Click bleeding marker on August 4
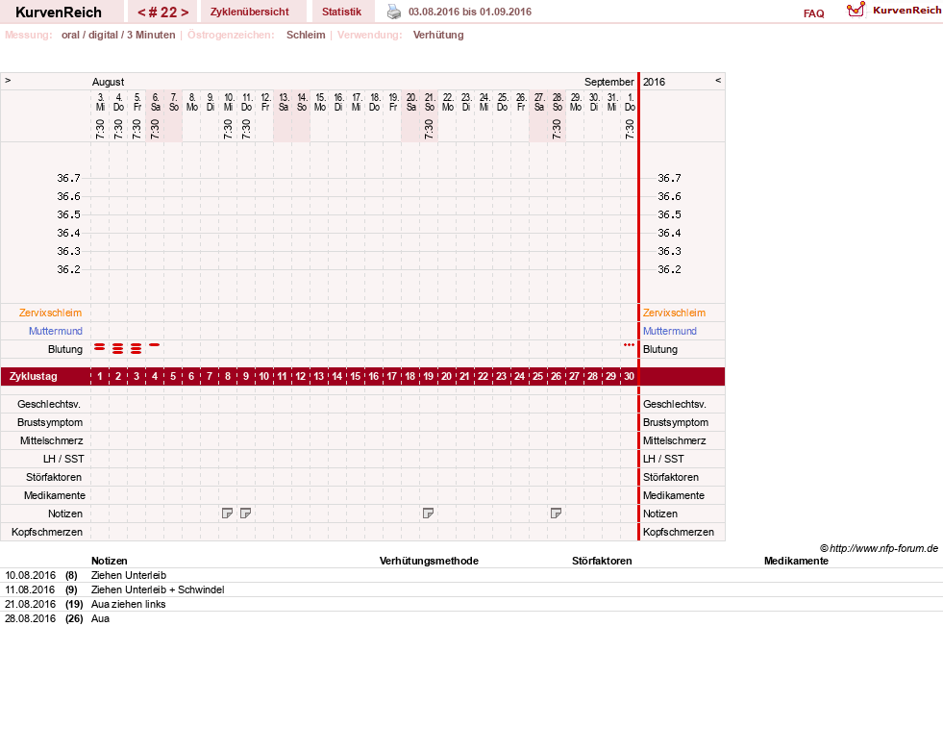The width and height of the screenshot is (943, 752). [118, 348]
